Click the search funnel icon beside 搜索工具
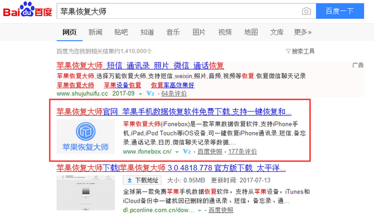 point(288,51)
